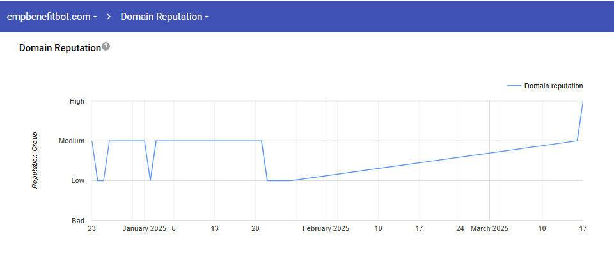Click the Domain reputation legend label
The height and width of the screenshot is (268, 614).
pyautogui.click(x=553, y=86)
